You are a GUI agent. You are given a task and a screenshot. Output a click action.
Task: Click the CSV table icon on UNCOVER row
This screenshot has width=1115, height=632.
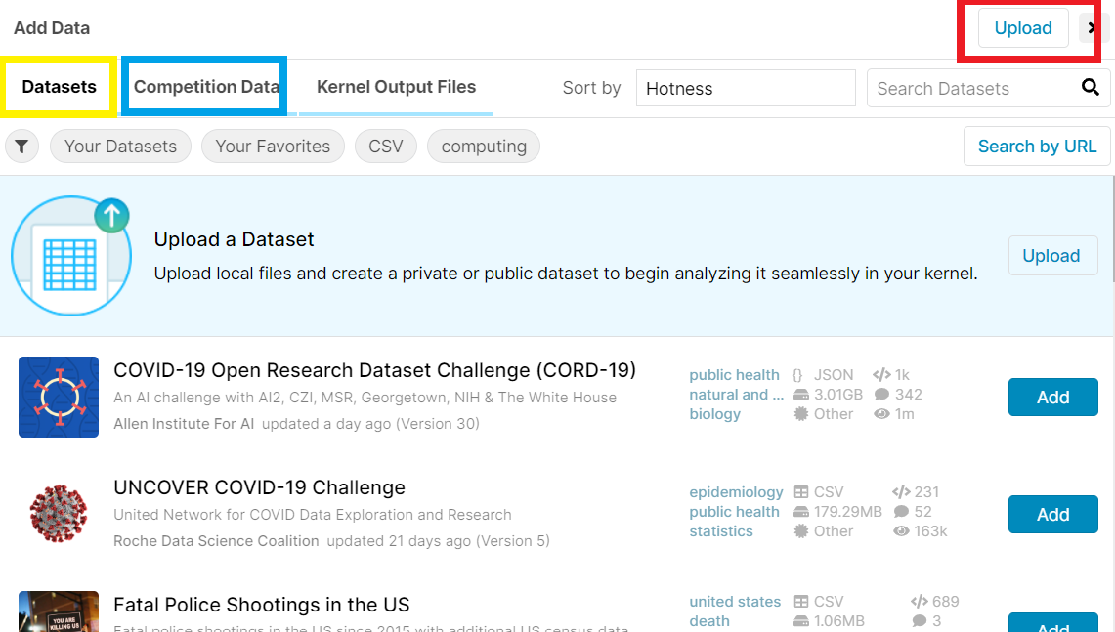tap(803, 491)
